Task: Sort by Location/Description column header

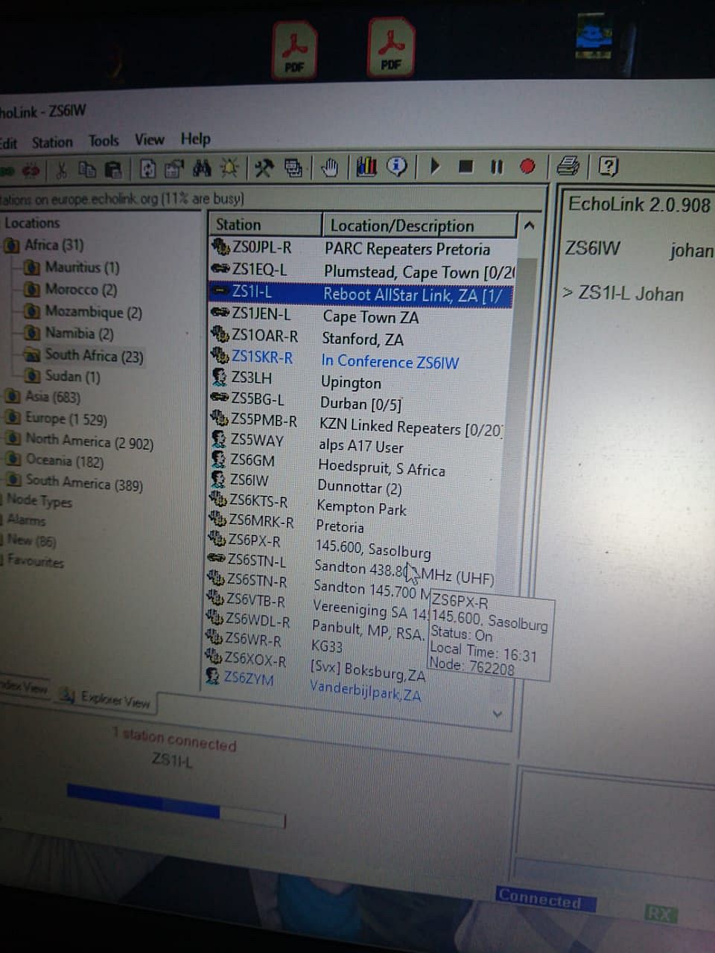Action: pos(419,225)
